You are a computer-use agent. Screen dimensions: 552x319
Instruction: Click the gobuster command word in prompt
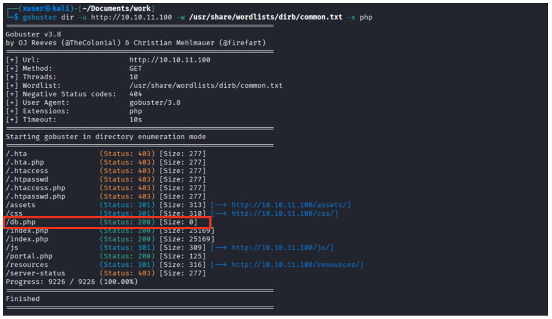click(x=40, y=18)
